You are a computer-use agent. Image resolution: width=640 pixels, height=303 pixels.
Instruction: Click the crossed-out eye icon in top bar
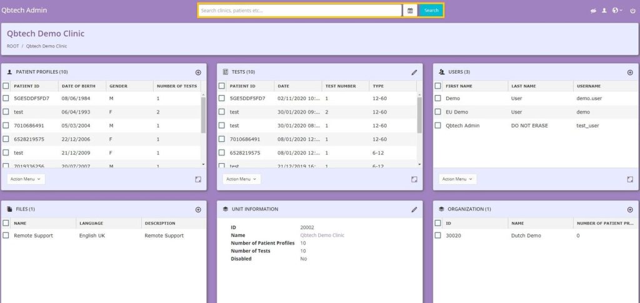(x=594, y=11)
